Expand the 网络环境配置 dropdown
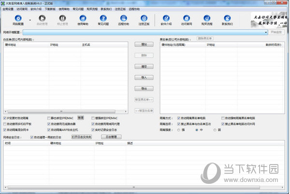 pyautogui.click(x=266, y=32)
